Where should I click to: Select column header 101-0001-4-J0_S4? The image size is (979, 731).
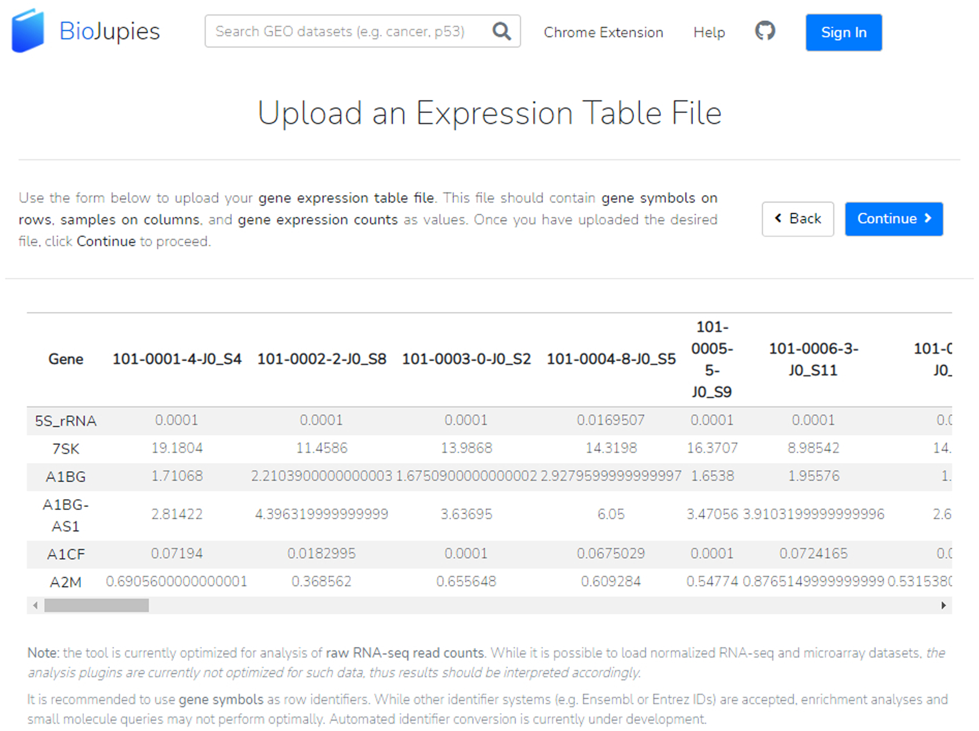click(177, 359)
